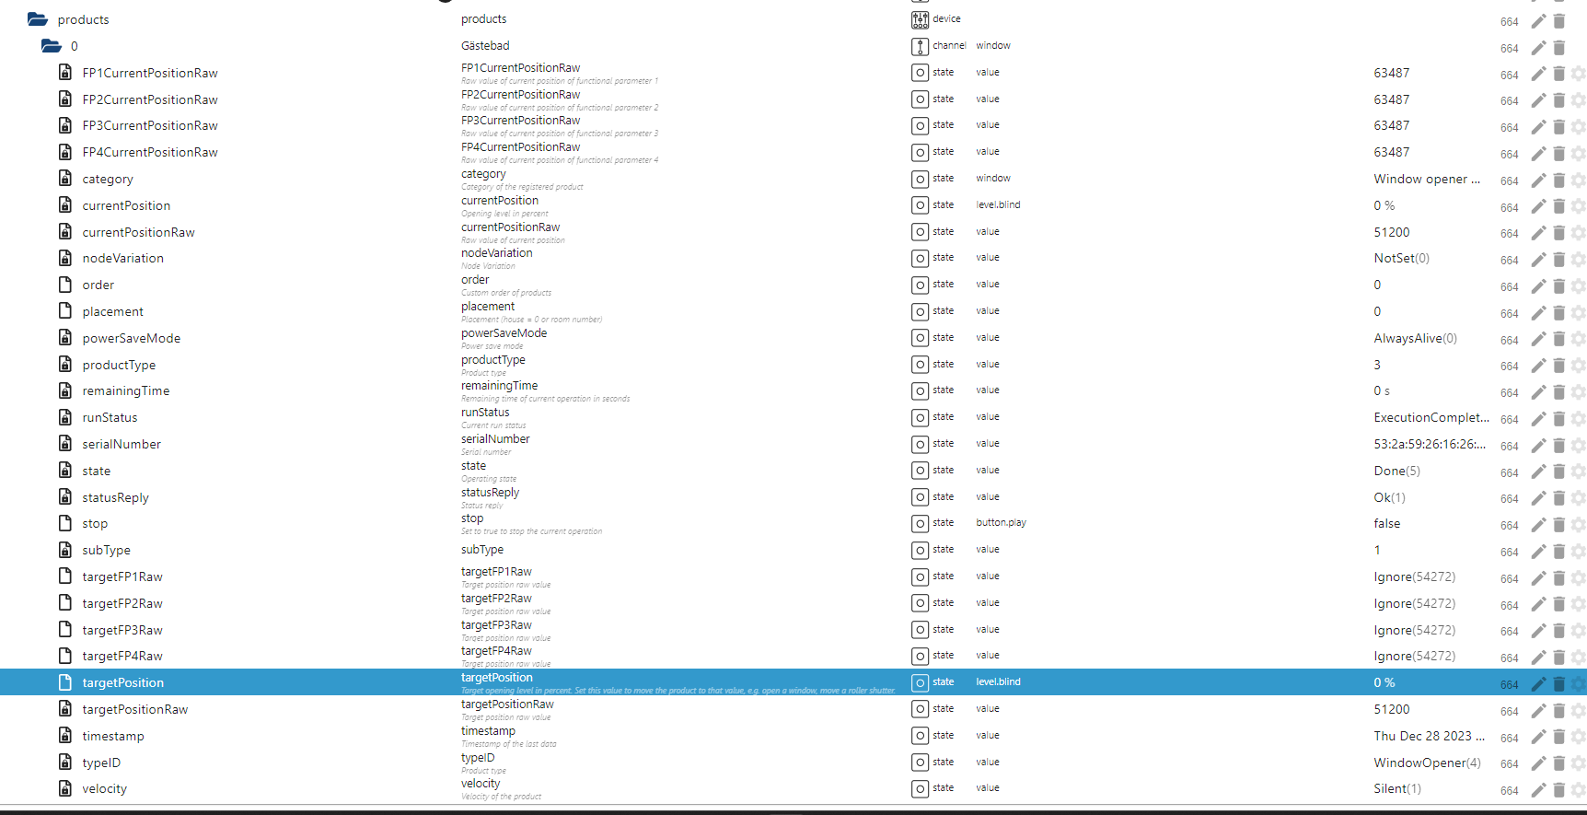Select the currentPosition tree item
This screenshot has width=1587, height=815.
tap(126, 205)
